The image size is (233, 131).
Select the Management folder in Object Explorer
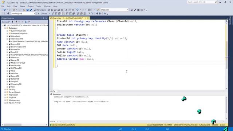(x=14, y=100)
